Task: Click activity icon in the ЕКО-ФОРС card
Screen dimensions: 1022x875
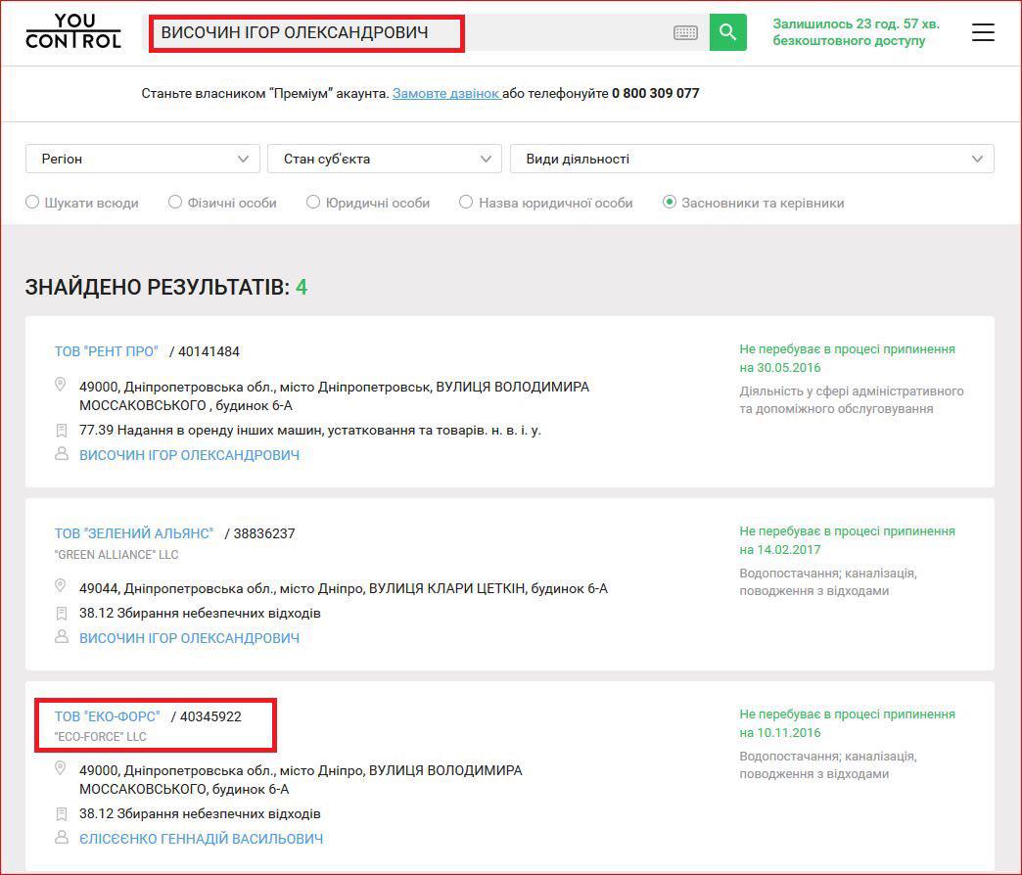Action: click(x=62, y=814)
